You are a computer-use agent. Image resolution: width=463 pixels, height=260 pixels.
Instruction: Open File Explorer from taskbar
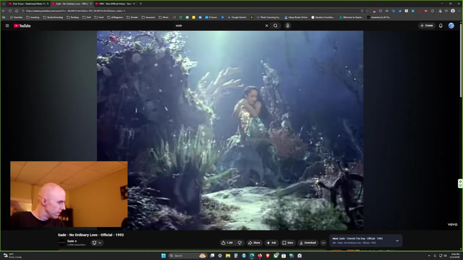tap(228, 256)
